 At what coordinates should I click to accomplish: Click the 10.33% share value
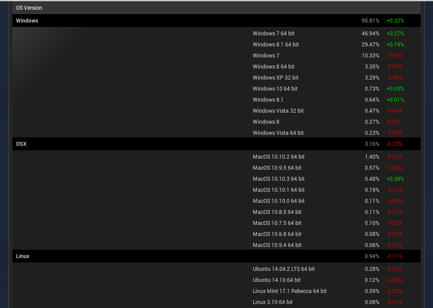coord(370,55)
